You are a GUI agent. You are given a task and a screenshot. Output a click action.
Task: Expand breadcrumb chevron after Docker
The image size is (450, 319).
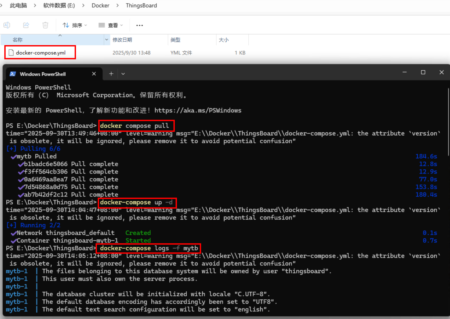118,5
